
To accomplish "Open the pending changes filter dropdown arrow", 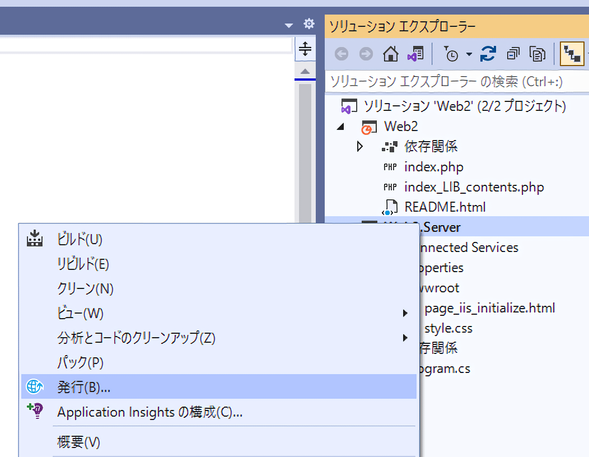I will 469,54.
